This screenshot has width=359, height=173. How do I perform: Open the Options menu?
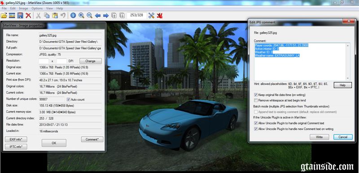[x=37, y=8]
